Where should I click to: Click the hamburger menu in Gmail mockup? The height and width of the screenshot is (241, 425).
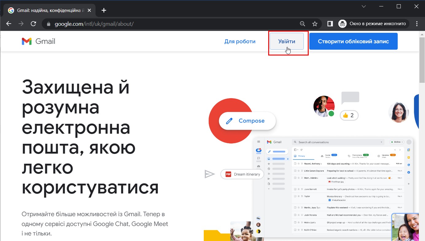(259, 142)
